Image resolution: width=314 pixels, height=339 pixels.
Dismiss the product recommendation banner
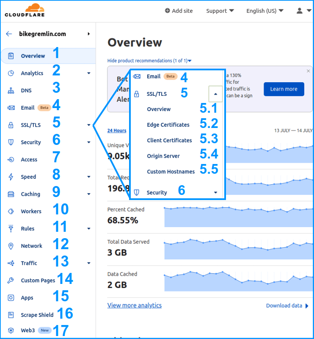[x=308, y=71]
